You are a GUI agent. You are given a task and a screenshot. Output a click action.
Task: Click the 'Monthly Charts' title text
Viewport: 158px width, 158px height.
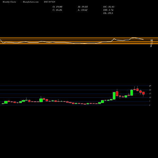pyautogui.click(x=9, y=2)
